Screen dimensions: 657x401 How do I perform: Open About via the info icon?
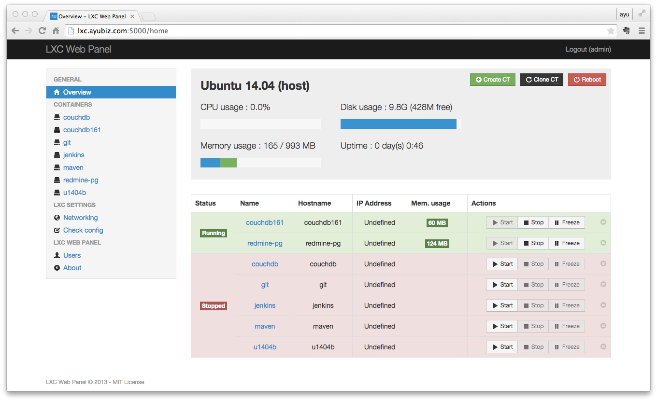tap(57, 267)
